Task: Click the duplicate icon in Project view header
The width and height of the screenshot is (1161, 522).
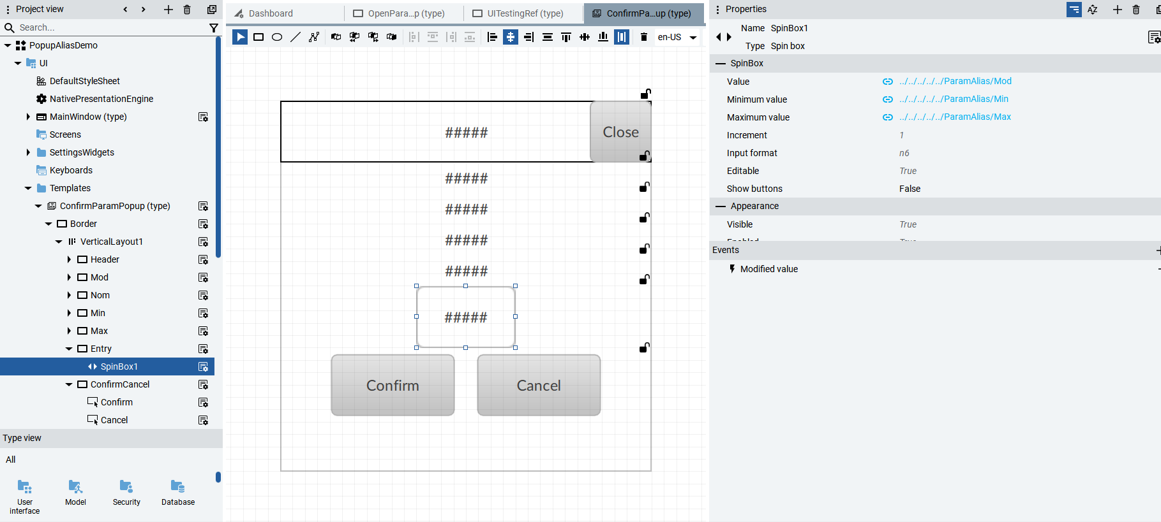Action: [x=212, y=10]
